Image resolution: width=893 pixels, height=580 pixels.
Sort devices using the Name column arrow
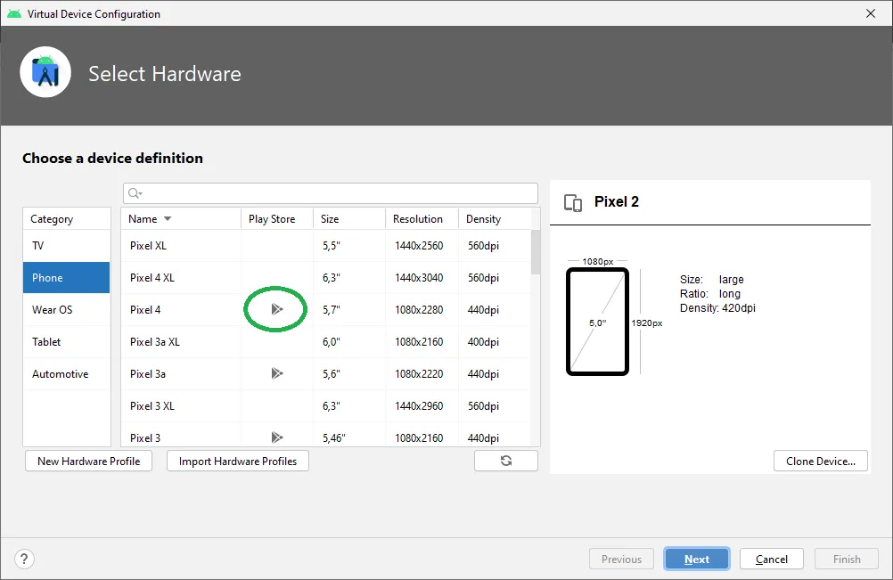tap(168, 218)
